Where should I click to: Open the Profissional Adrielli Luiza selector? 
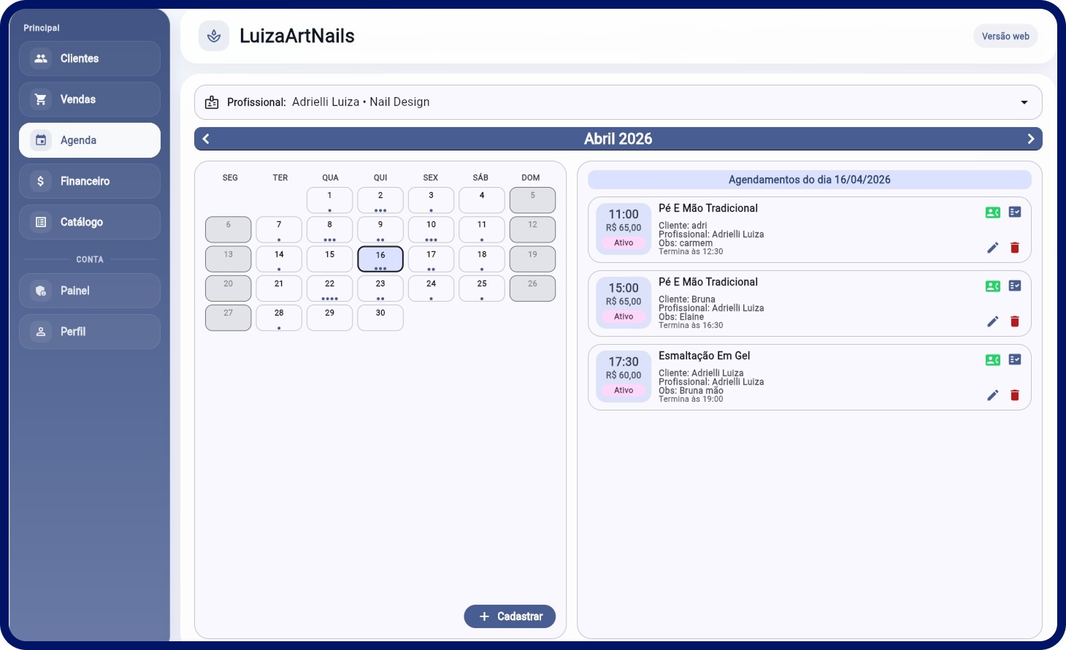618,102
